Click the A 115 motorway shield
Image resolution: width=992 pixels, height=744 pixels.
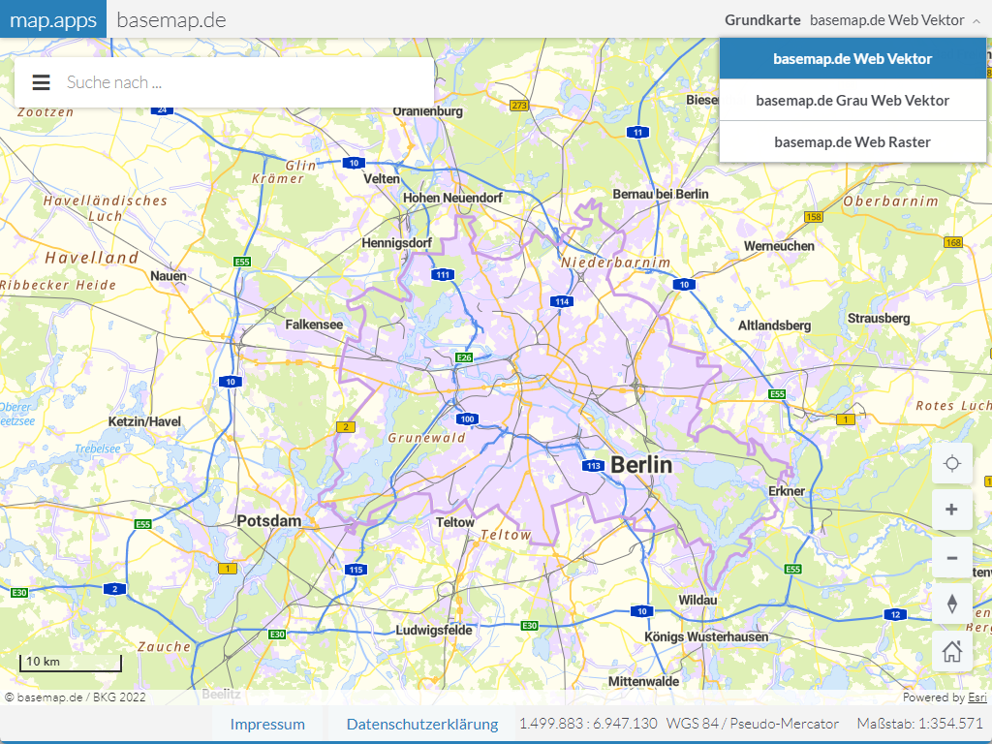[356, 570]
